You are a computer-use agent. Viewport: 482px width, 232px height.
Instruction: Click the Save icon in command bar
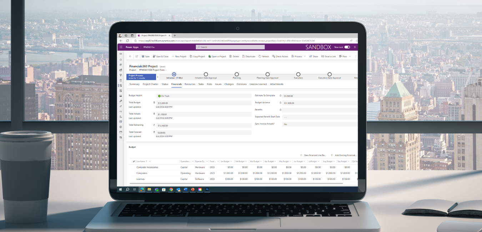coord(143,56)
